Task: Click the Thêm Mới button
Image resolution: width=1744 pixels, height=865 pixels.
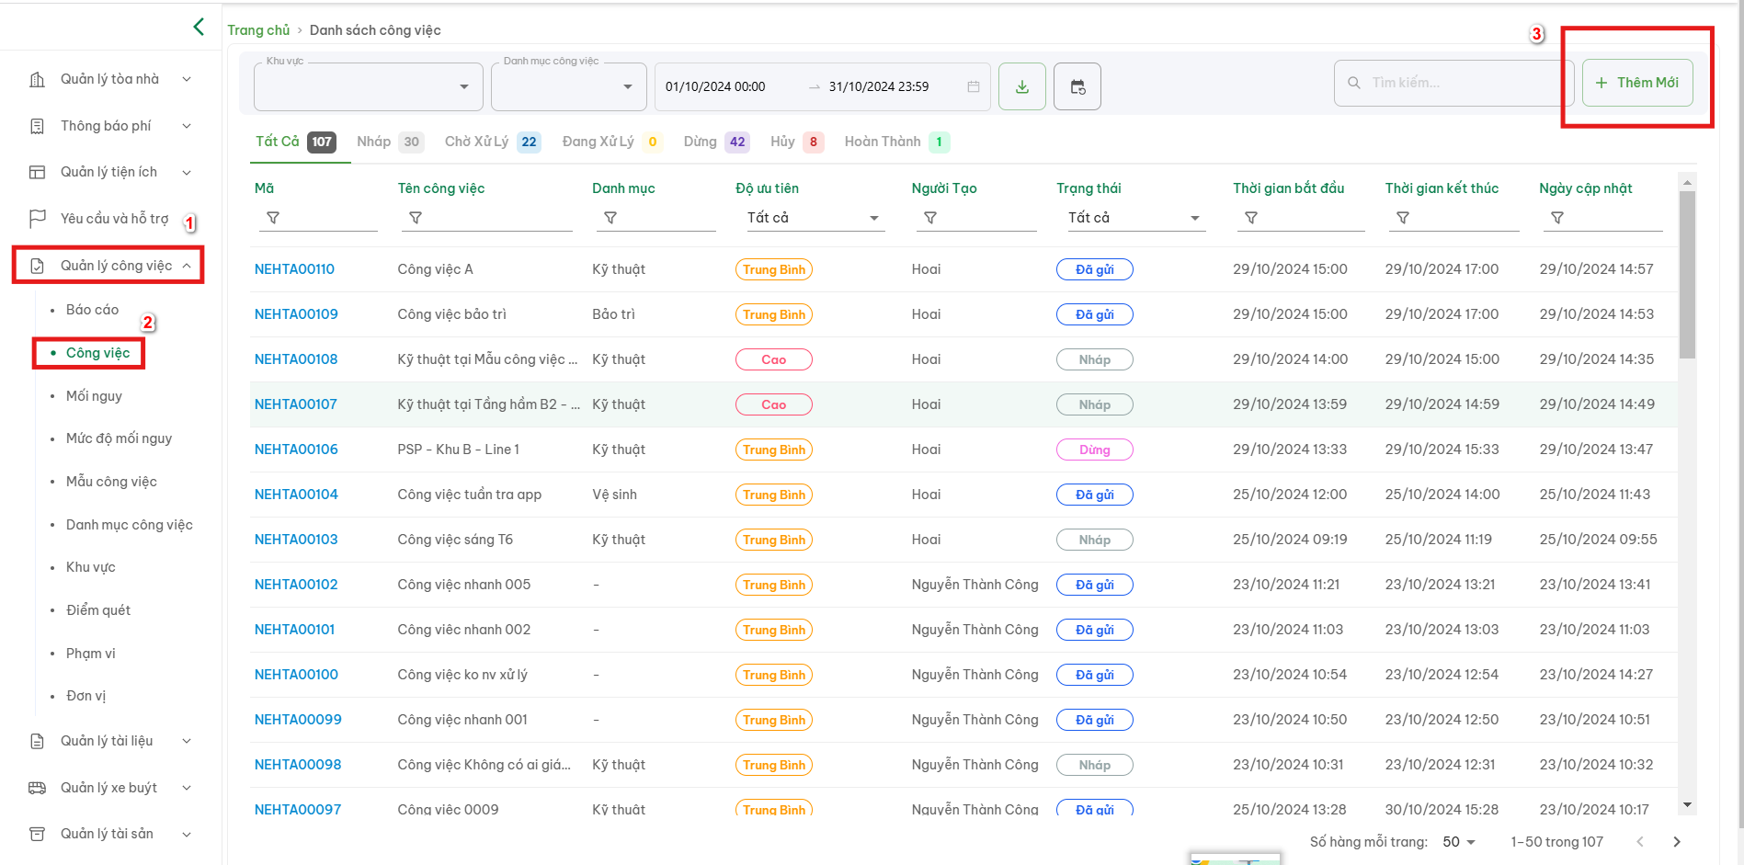Action: point(1637,83)
